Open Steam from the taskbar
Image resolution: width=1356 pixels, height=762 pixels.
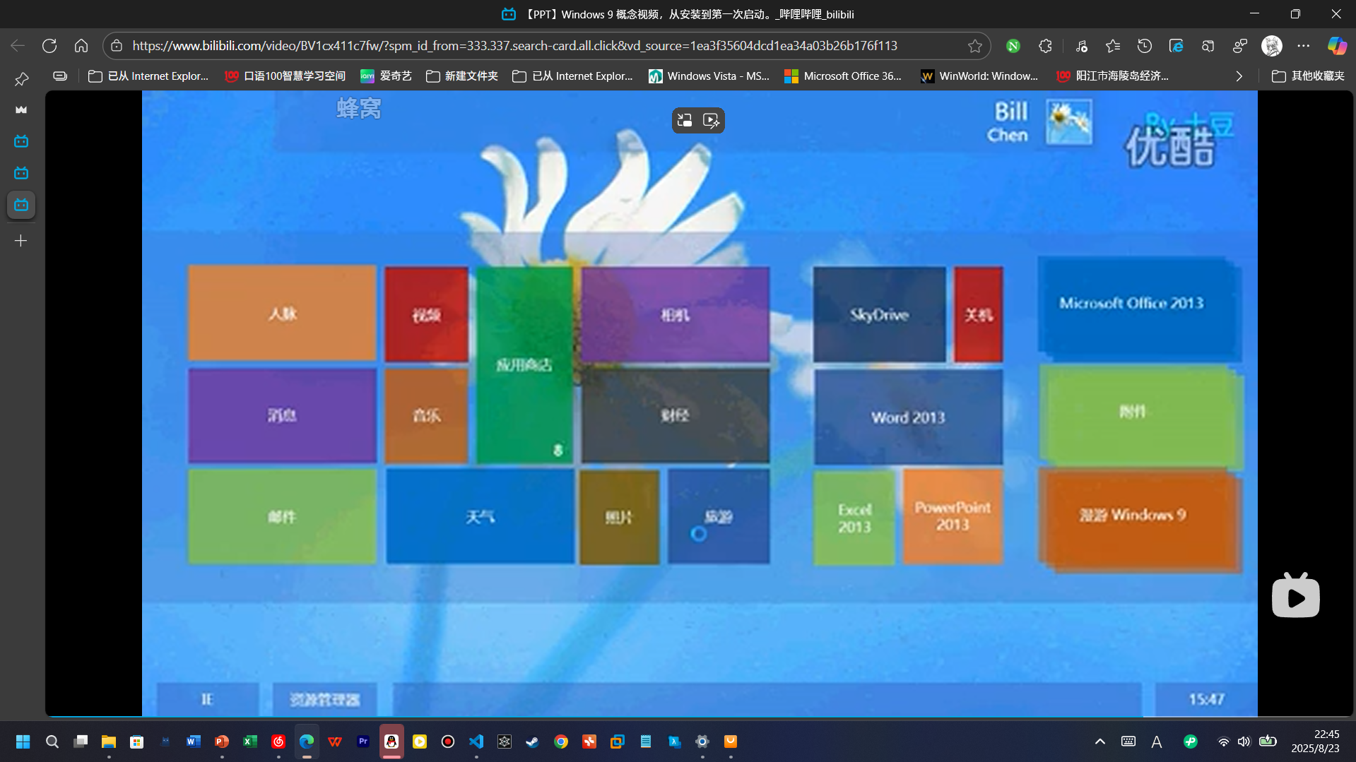pyautogui.click(x=532, y=742)
